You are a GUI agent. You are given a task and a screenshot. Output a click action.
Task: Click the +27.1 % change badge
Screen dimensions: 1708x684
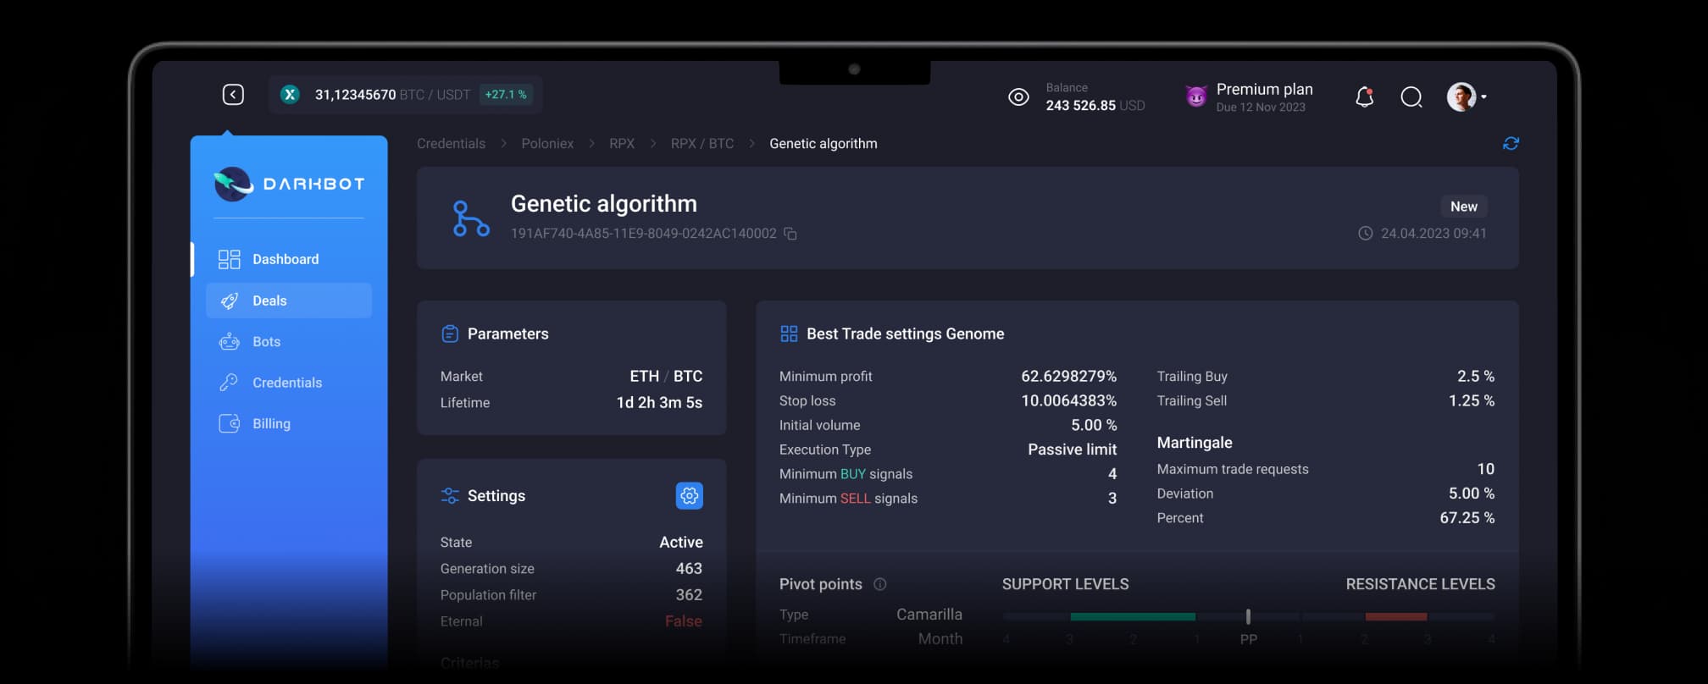(506, 95)
